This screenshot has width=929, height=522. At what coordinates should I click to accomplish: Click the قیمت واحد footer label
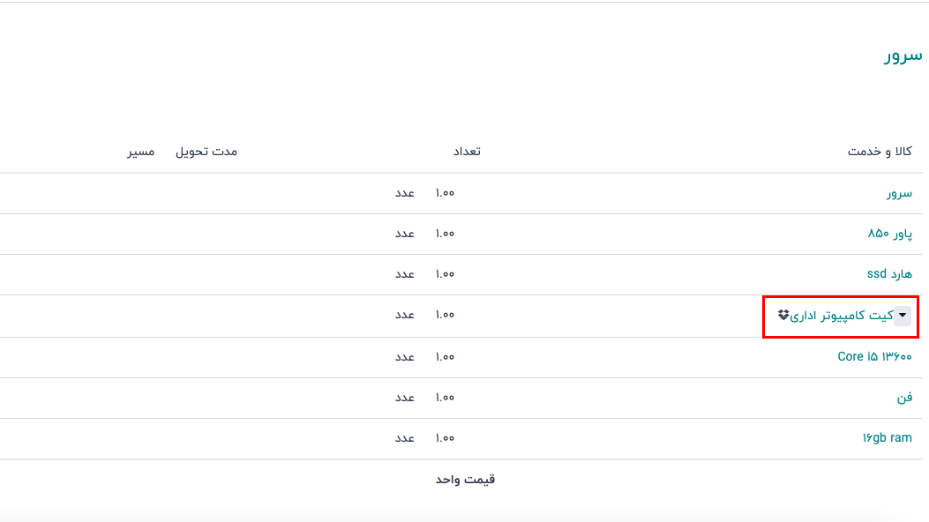click(465, 480)
